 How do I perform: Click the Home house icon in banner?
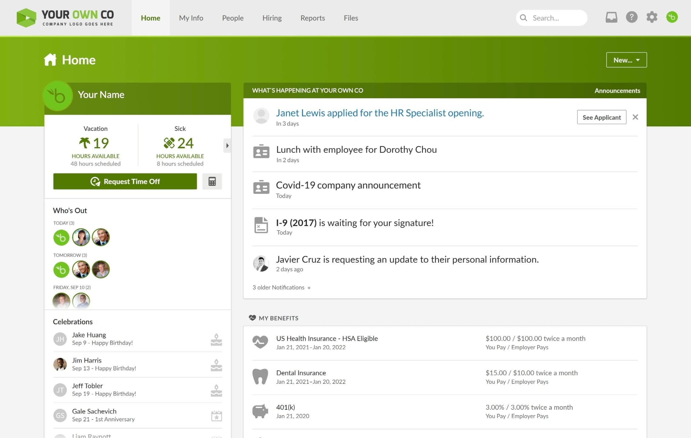[x=50, y=60]
